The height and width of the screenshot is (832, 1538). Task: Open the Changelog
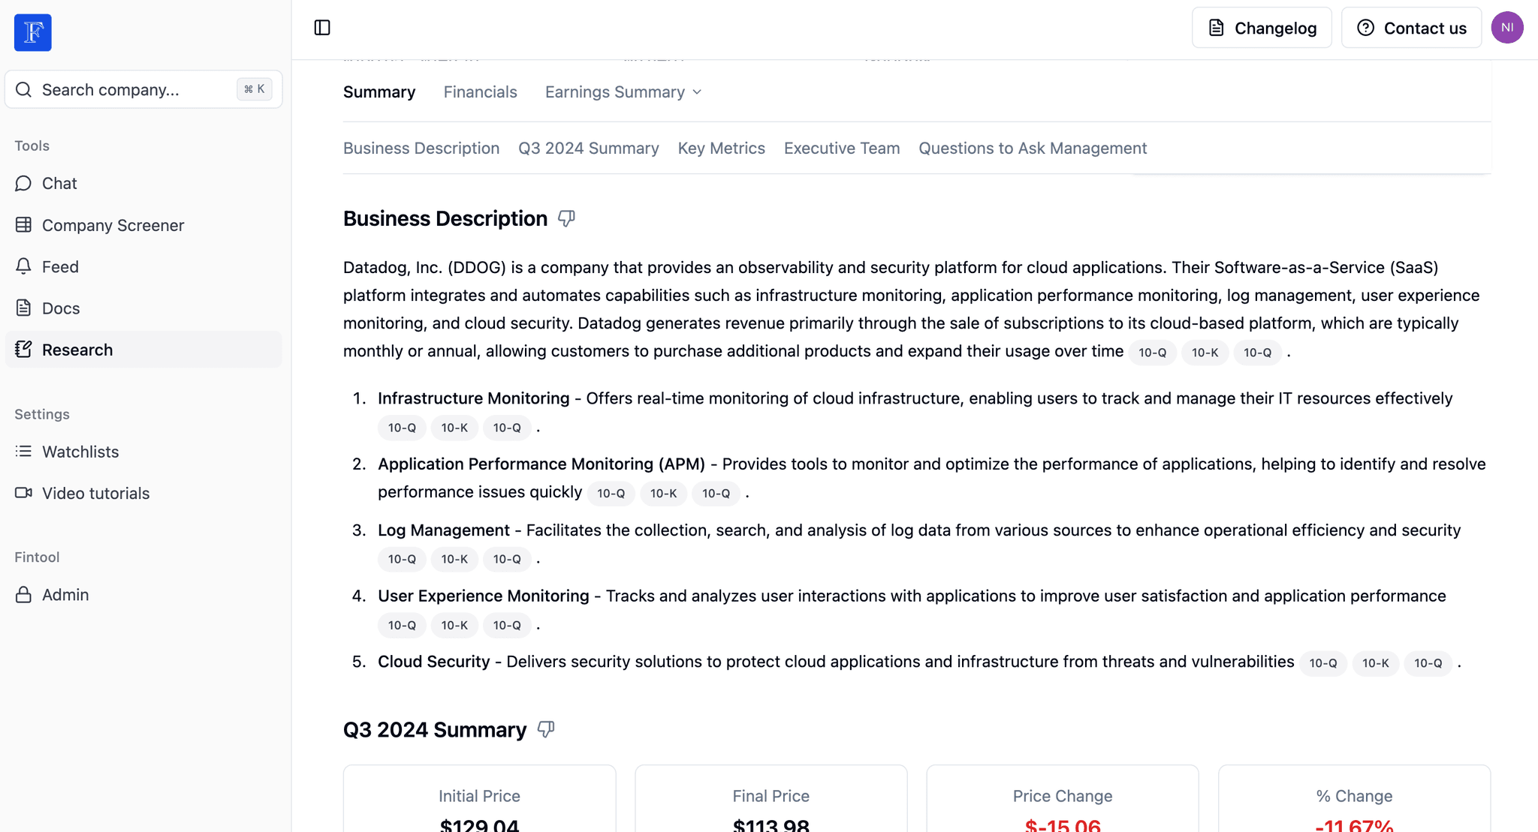tap(1262, 28)
